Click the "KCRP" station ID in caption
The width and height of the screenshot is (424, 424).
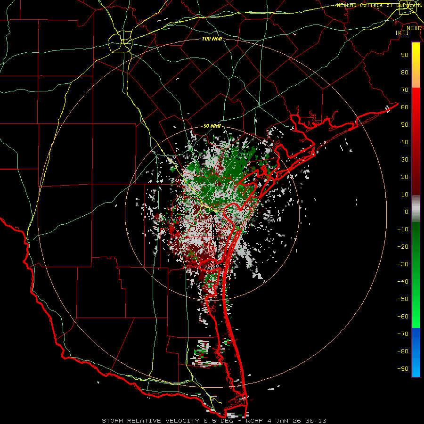(x=254, y=421)
